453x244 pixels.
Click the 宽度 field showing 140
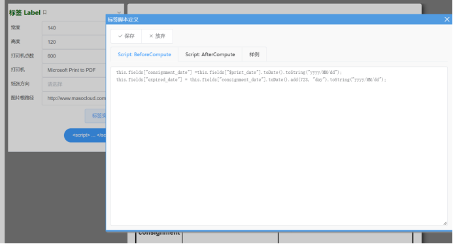pyautogui.click(x=74, y=28)
